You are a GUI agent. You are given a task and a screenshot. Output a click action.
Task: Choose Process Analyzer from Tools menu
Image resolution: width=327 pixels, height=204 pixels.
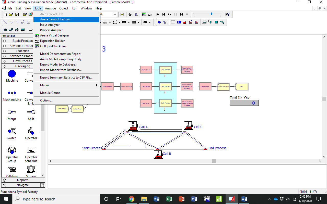[x=66, y=30]
